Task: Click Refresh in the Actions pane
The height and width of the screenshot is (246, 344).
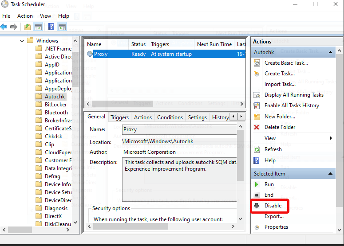Action: click(273, 149)
